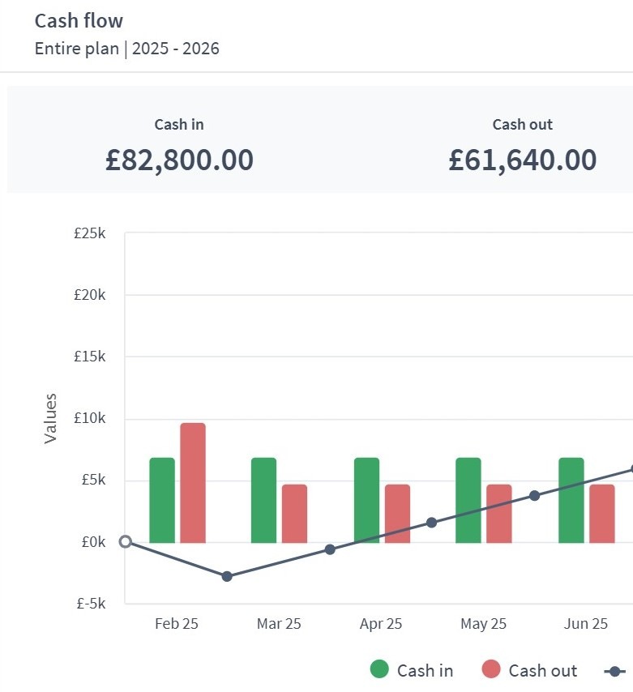Select the Jun 25 Cash out bar

(x=601, y=513)
